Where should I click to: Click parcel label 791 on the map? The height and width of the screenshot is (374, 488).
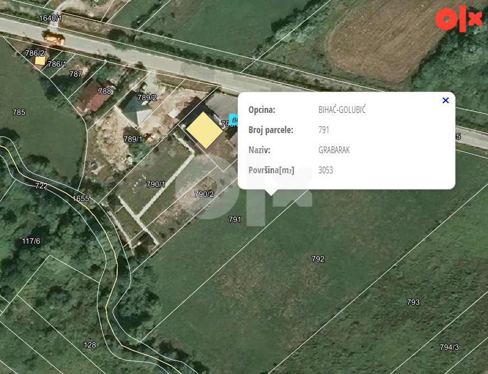click(x=235, y=220)
